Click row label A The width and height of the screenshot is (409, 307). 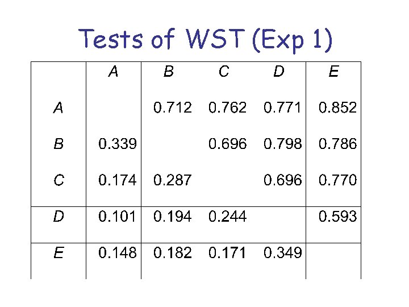click(x=58, y=107)
